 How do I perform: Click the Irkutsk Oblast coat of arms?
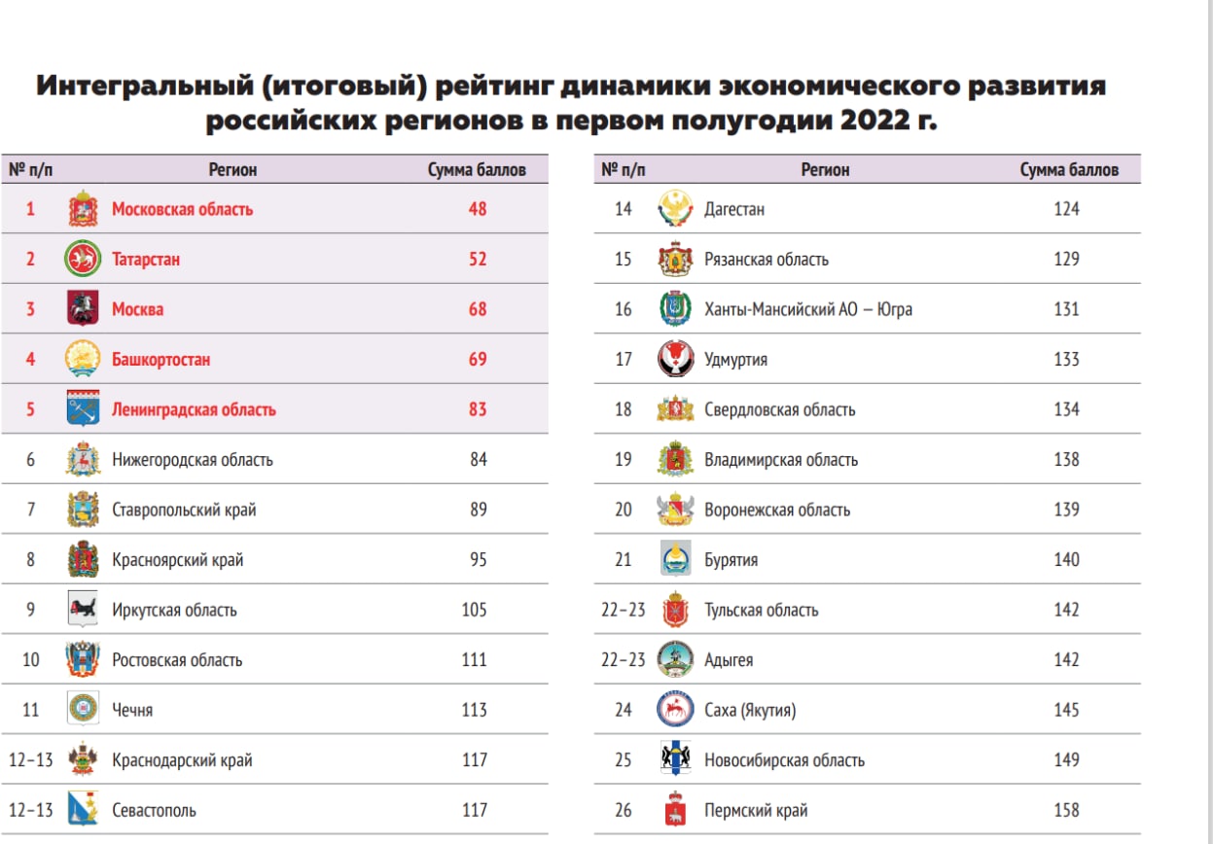83,610
